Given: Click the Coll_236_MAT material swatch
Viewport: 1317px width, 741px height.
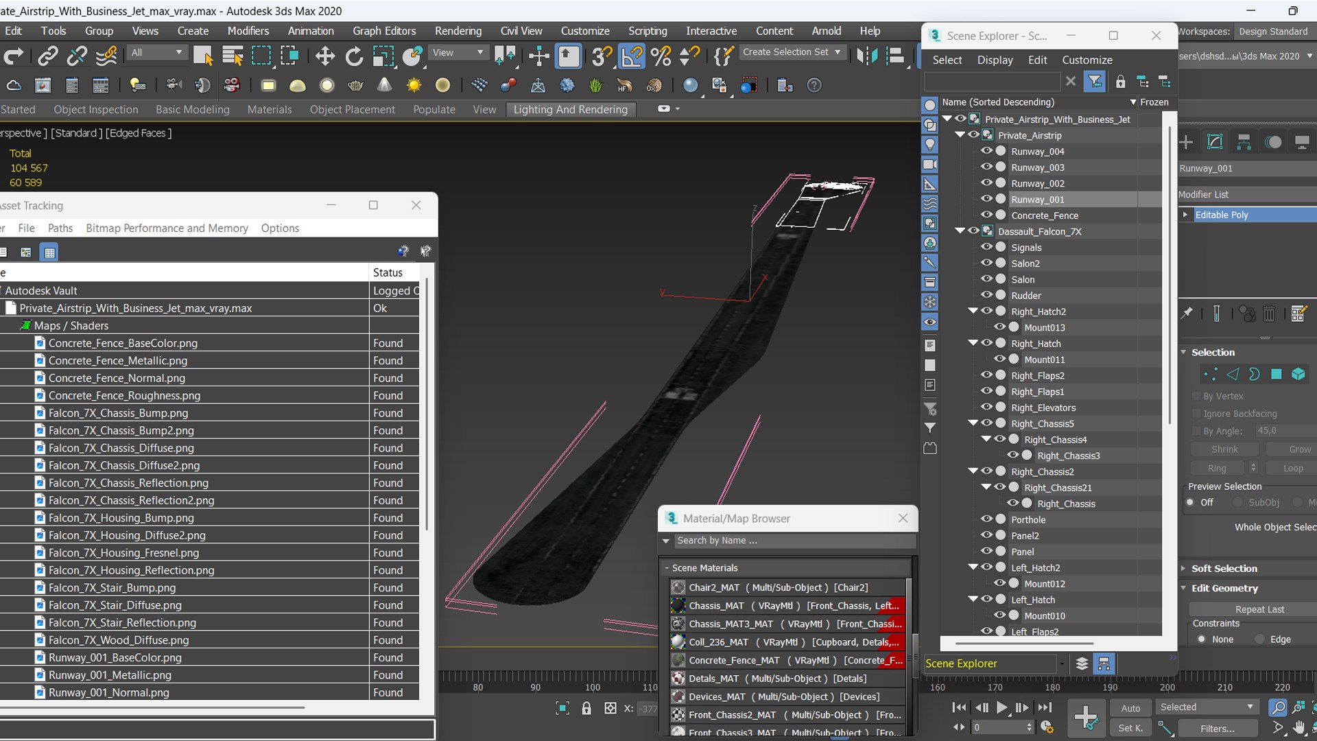Looking at the screenshot, I should (x=678, y=642).
